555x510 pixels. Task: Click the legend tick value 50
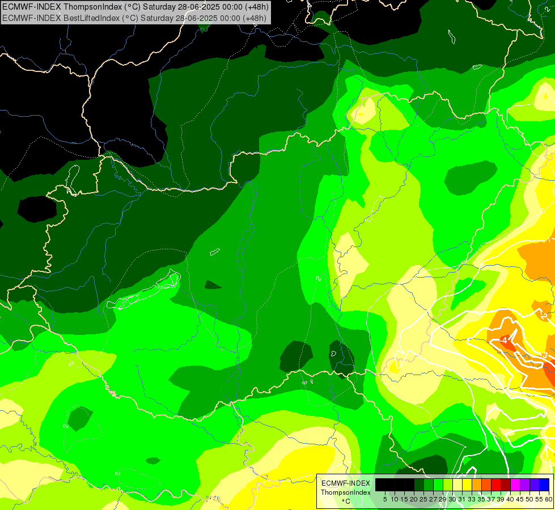pyautogui.click(x=530, y=499)
